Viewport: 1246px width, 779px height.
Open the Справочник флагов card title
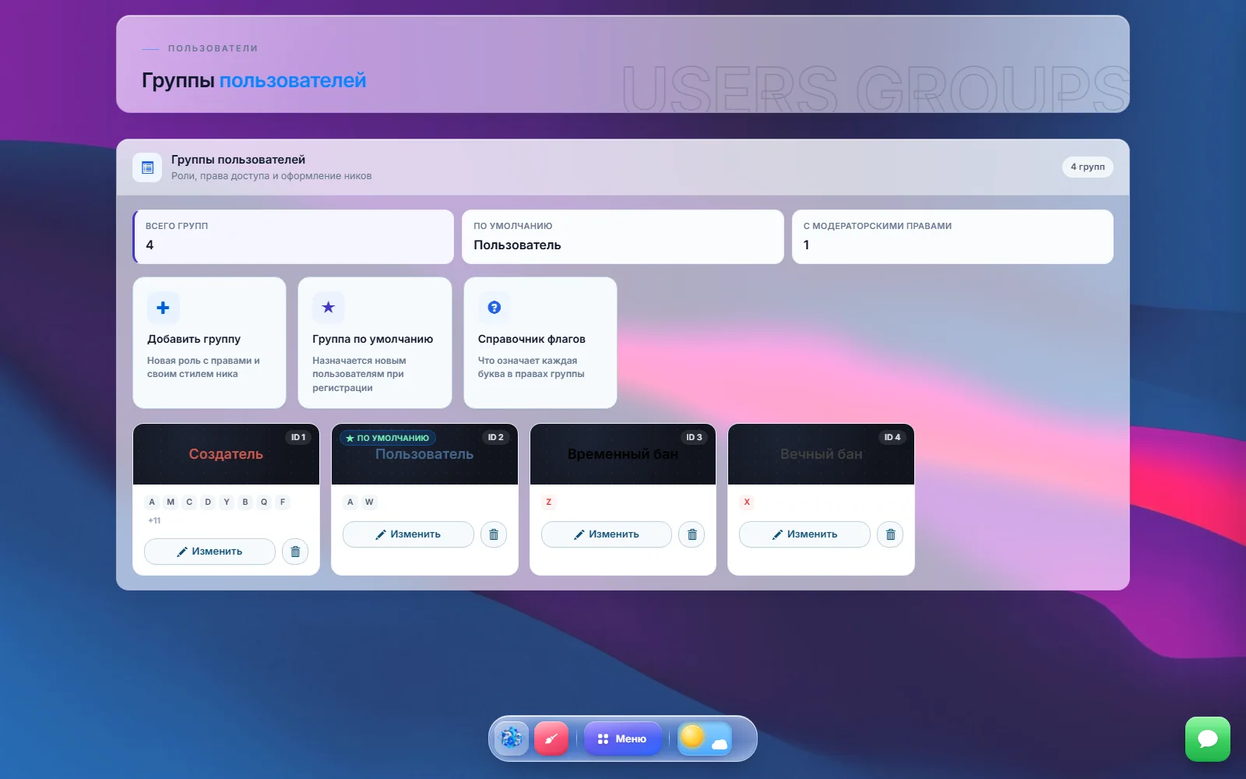(x=532, y=339)
